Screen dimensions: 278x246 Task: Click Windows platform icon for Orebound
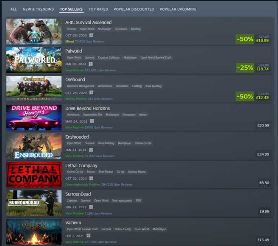click(91, 92)
